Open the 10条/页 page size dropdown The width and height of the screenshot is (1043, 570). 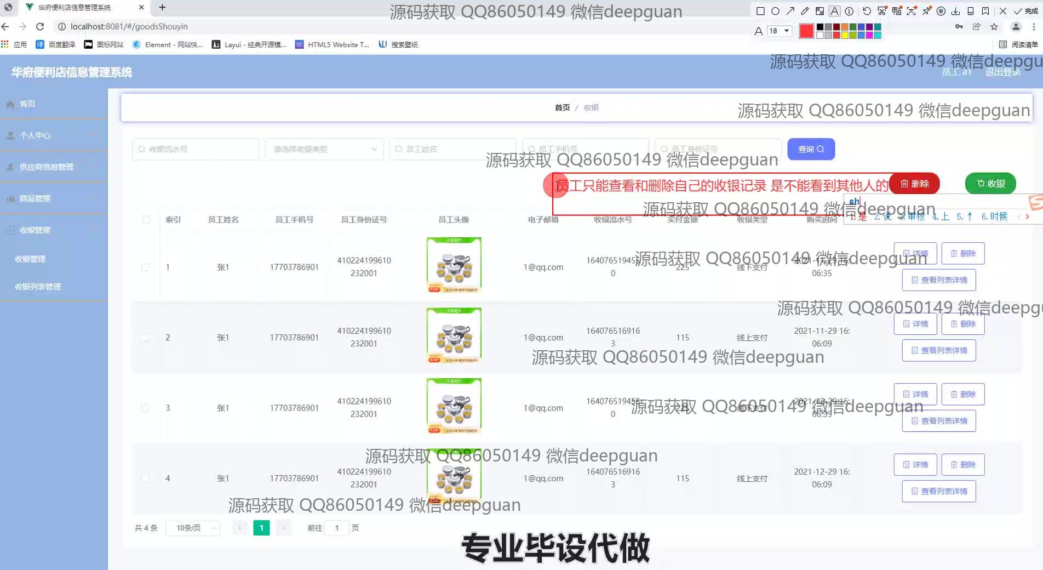193,528
